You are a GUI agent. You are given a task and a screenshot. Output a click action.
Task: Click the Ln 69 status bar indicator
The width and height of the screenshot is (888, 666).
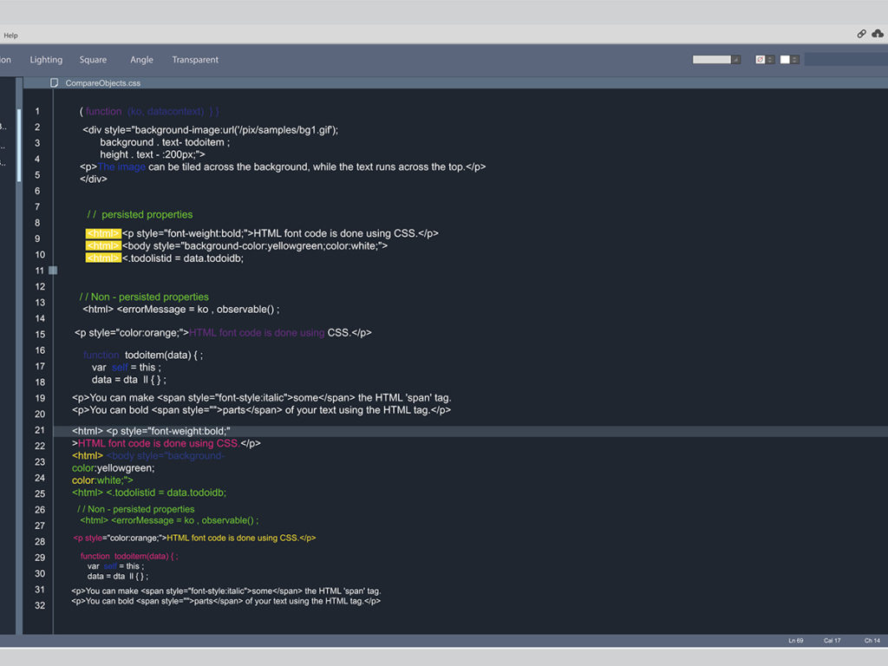795,641
